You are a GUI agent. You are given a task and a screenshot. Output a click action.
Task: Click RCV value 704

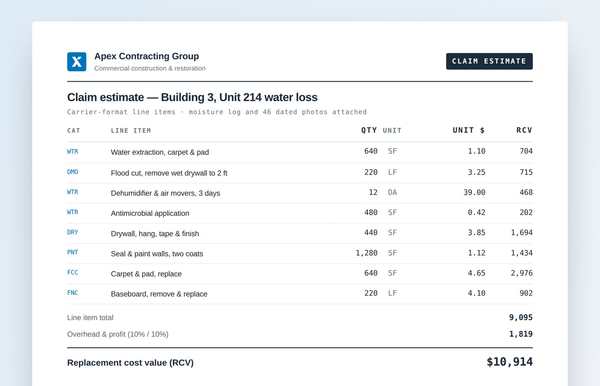coord(526,151)
